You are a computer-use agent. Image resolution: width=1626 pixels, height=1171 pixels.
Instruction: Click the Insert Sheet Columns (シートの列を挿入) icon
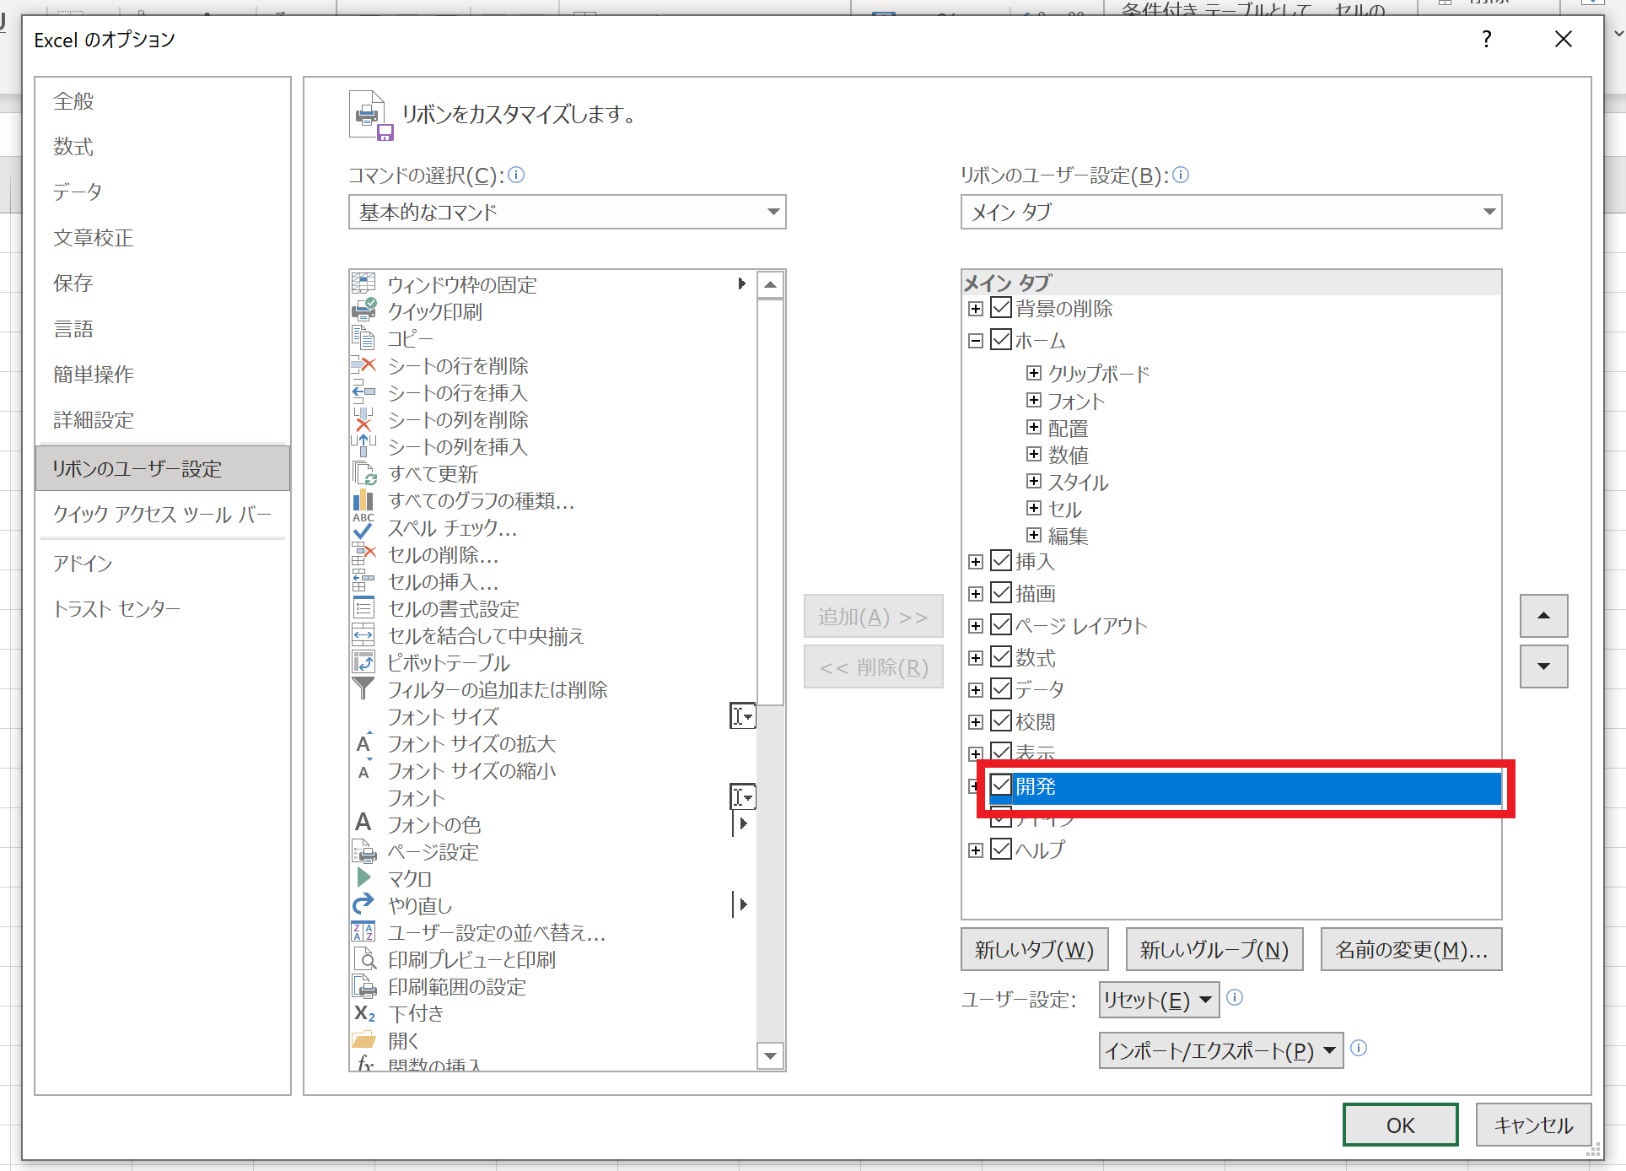point(363,446)
